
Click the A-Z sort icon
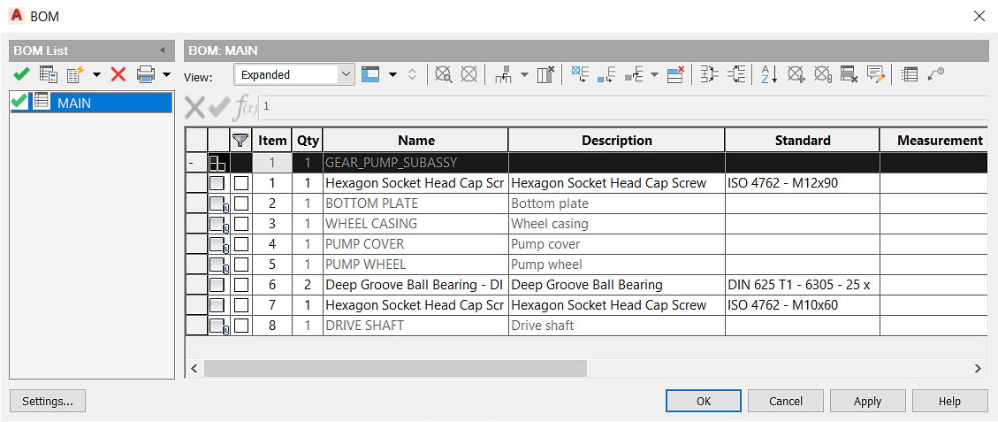pyautogui.click(x=768, y=75)
